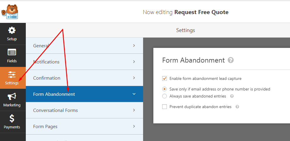Expand the General settings chevron
Image resolution: width=290 pixels, height=141 pixels.
[134, 46]
